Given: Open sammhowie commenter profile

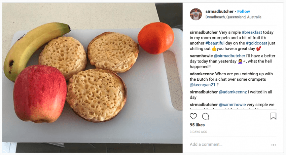Looking at the screenshot, I should click(x=201, y=56).
